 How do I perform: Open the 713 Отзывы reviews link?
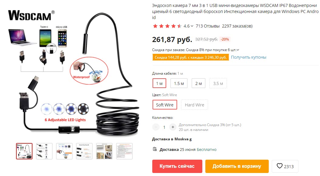207,26
